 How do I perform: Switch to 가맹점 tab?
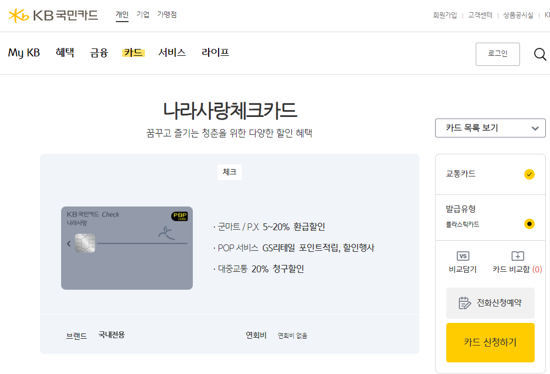pos(167,15)
